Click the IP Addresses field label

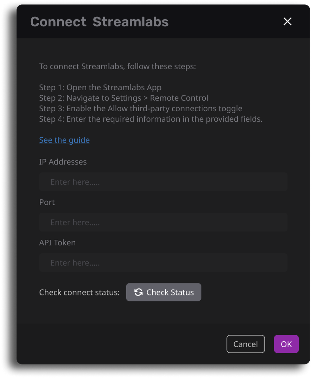click(x=63, y=162)
